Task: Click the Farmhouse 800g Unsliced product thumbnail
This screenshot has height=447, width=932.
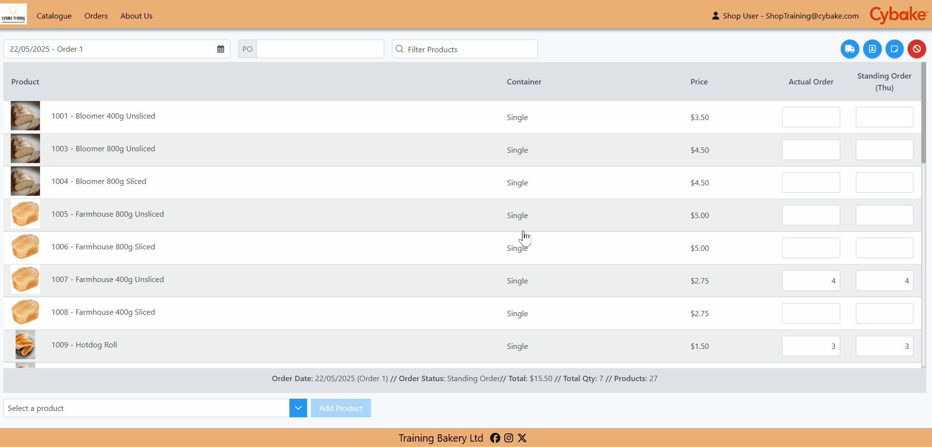Action: 25,214
